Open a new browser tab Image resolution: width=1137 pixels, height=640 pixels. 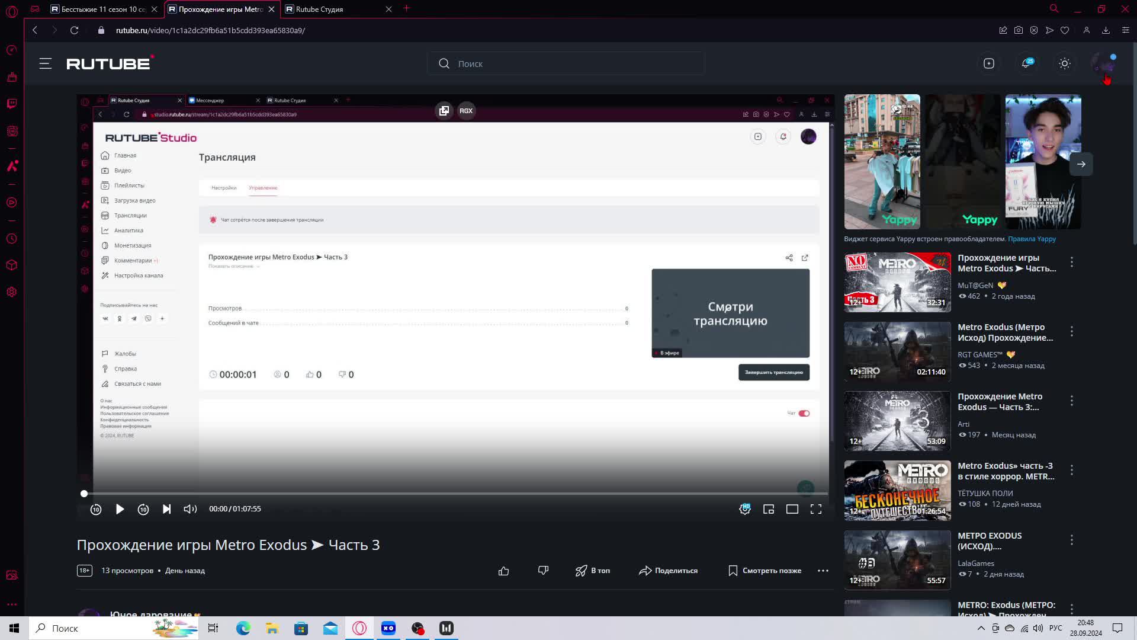tap(406, 9)
